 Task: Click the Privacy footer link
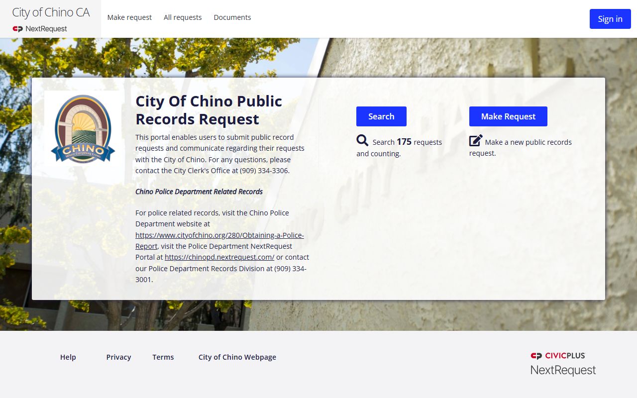point(118,357)
